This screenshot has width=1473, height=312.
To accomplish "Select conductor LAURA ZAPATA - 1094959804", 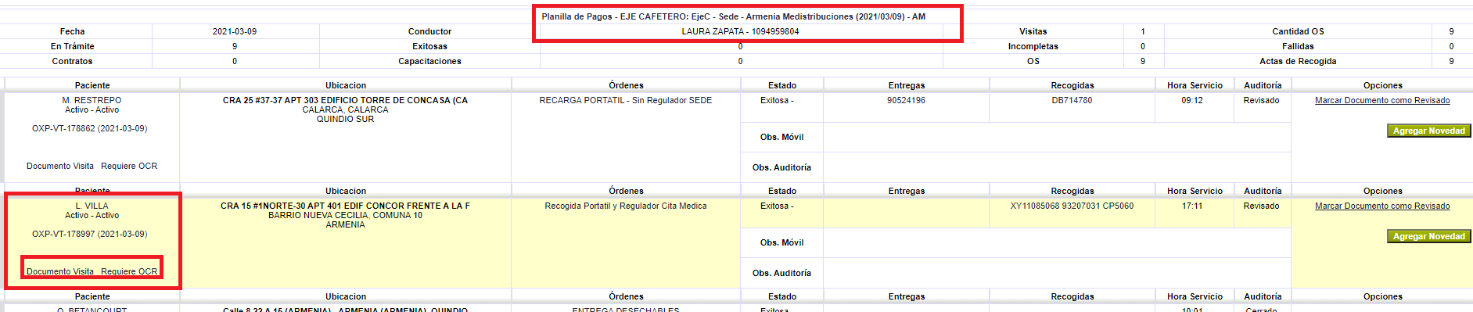I will point(740,31).
